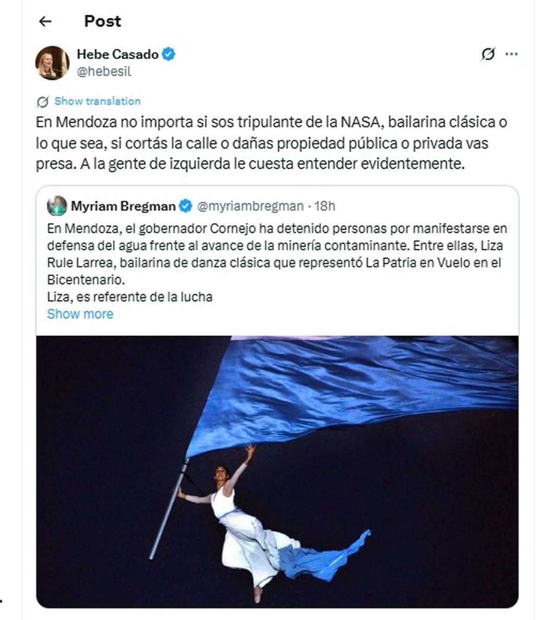Open the @hebesil handle link
Viewport: 557px width, 620px height.
(x=104, y=71)
